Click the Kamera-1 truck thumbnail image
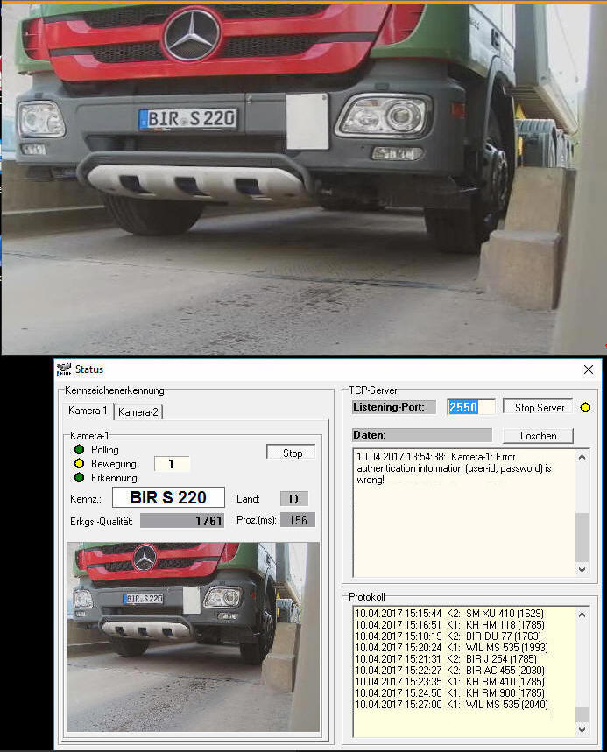Image resolution: width=607 pixels, height=752 pixels. 193,637
